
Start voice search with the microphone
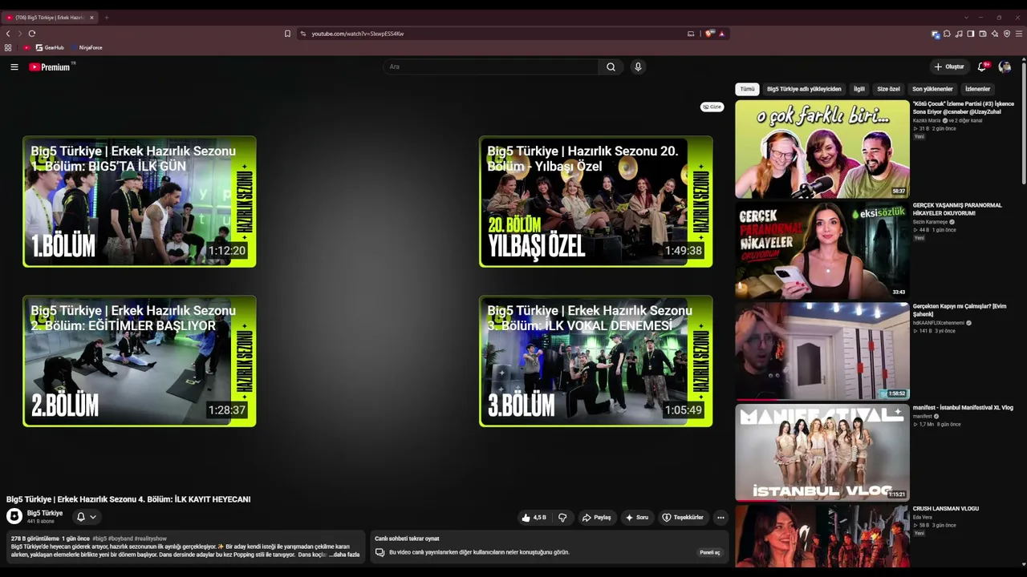click(638, 67)
